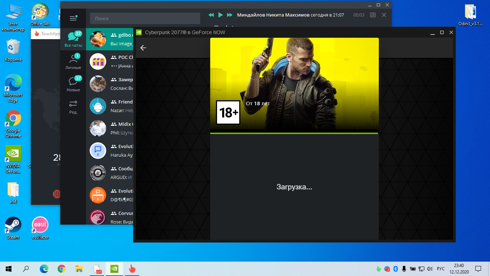This screenshot has width=490, height=276.
Task: Maximize the GeForce NOW window
Action: tap(442, 32)
